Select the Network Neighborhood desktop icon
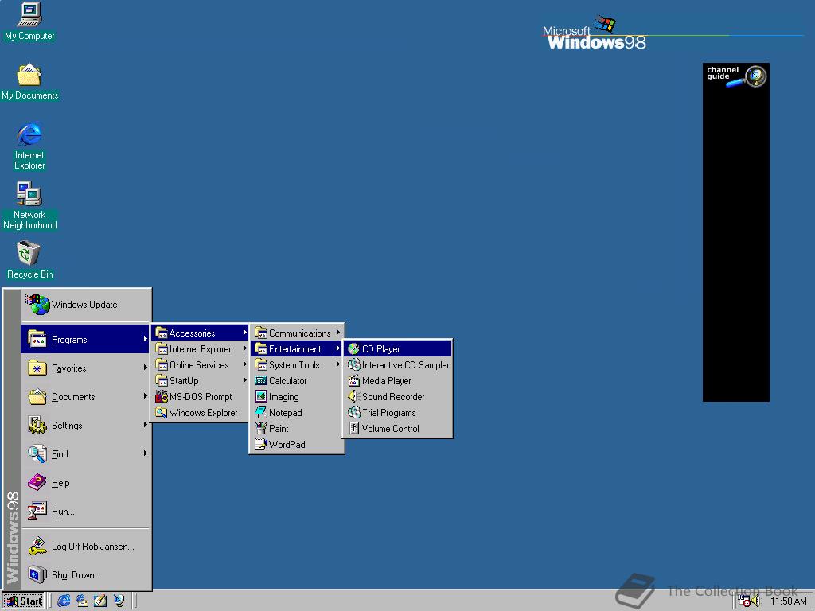815x611 pixels. pyautogui.click(x=29, y=206)
